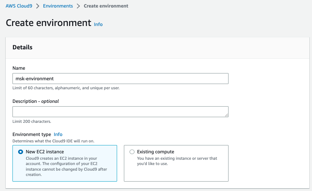Open the AWS Cloud9 breadcrumb link
This screenshot has height=191, width=312.
pos(19,6)
